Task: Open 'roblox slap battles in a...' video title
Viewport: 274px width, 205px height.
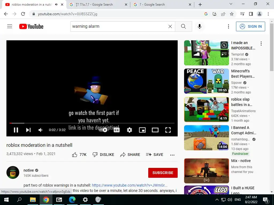Action: 242,102
